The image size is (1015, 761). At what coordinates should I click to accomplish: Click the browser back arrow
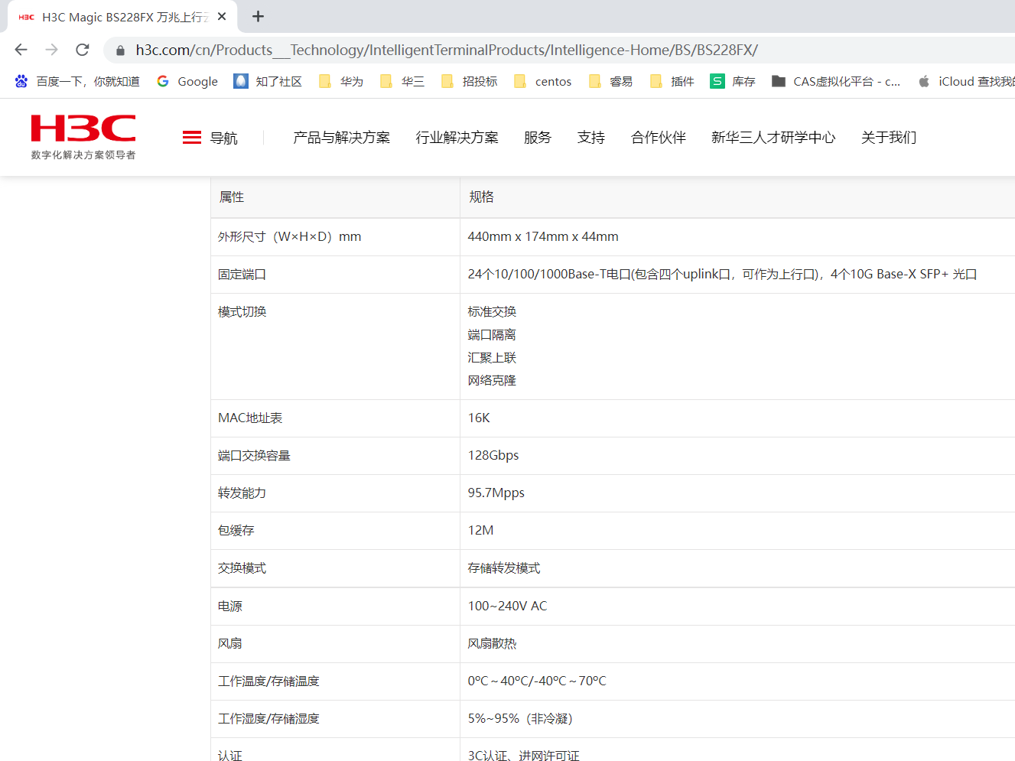coord(21,50)
